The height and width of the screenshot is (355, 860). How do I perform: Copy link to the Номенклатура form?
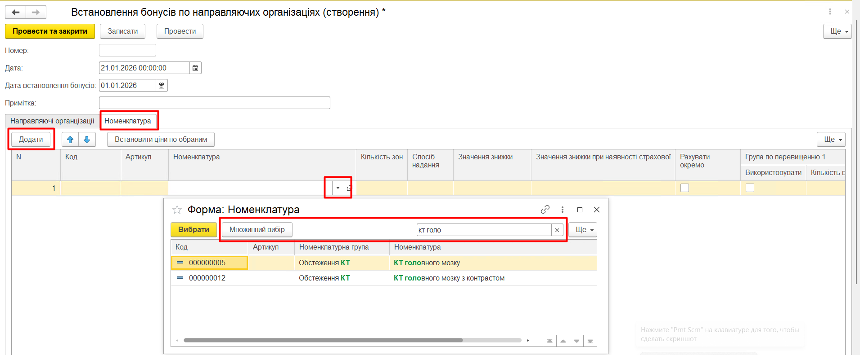pyautogui.click(x=545, y=210)
